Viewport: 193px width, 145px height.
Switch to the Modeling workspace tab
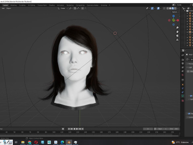[13, 5]
